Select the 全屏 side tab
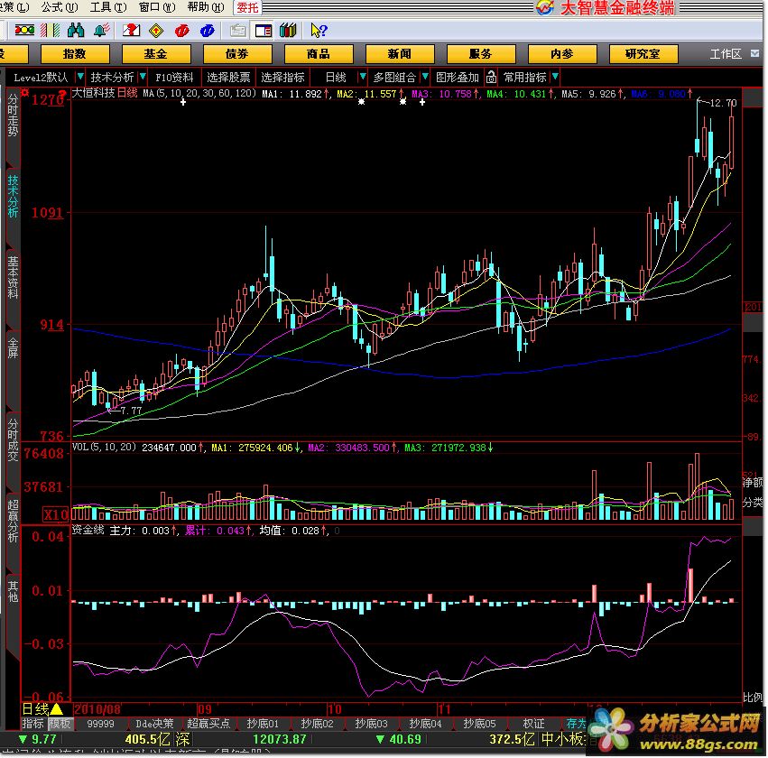Image resolution: width=768 pixels, height=758 pixels. [14, 348]
